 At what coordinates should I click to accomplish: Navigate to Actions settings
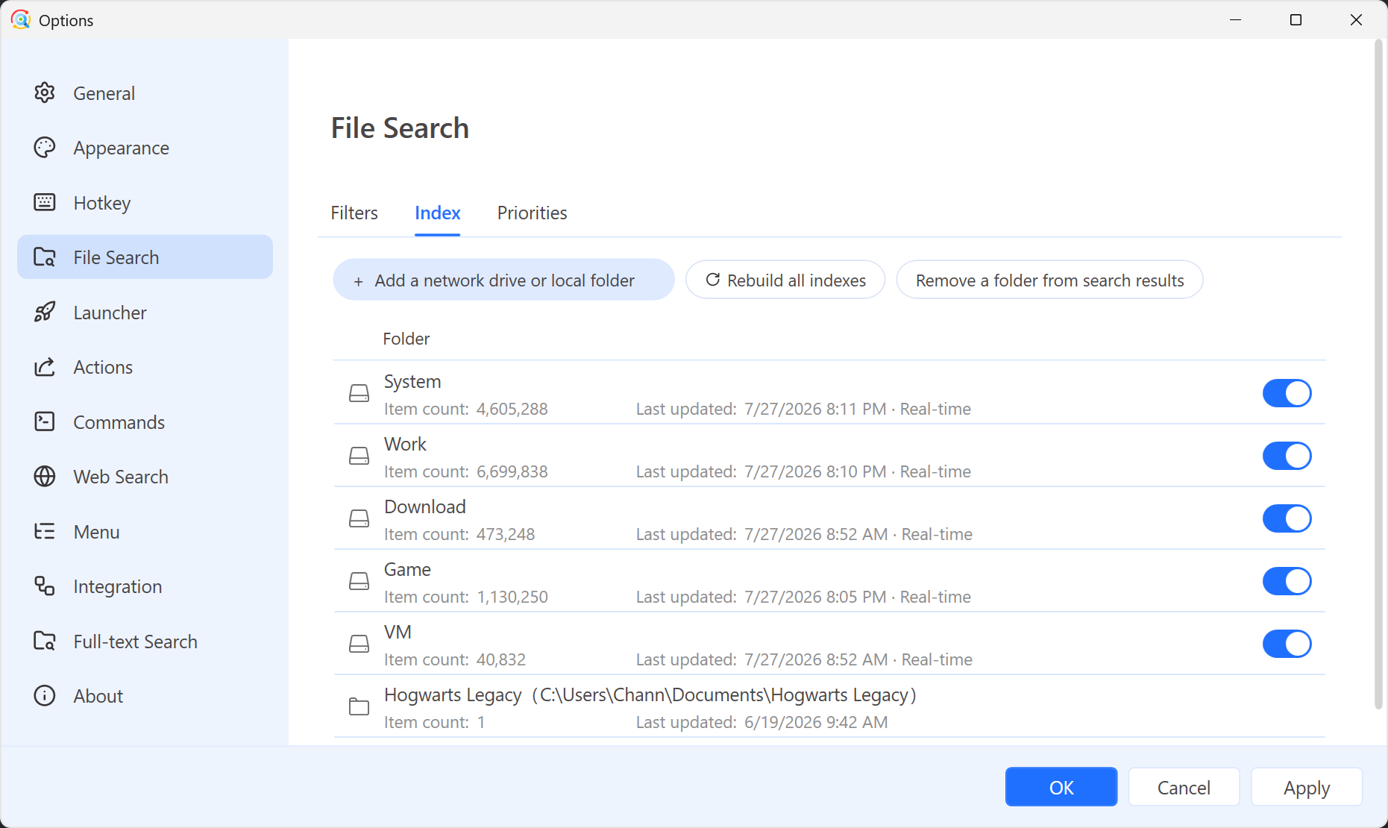pos(145,367)
